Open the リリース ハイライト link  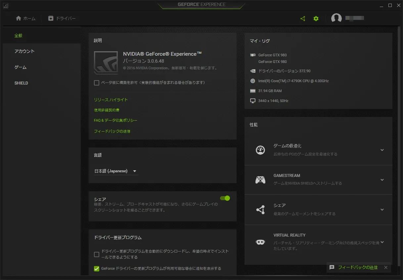point(111,100)
